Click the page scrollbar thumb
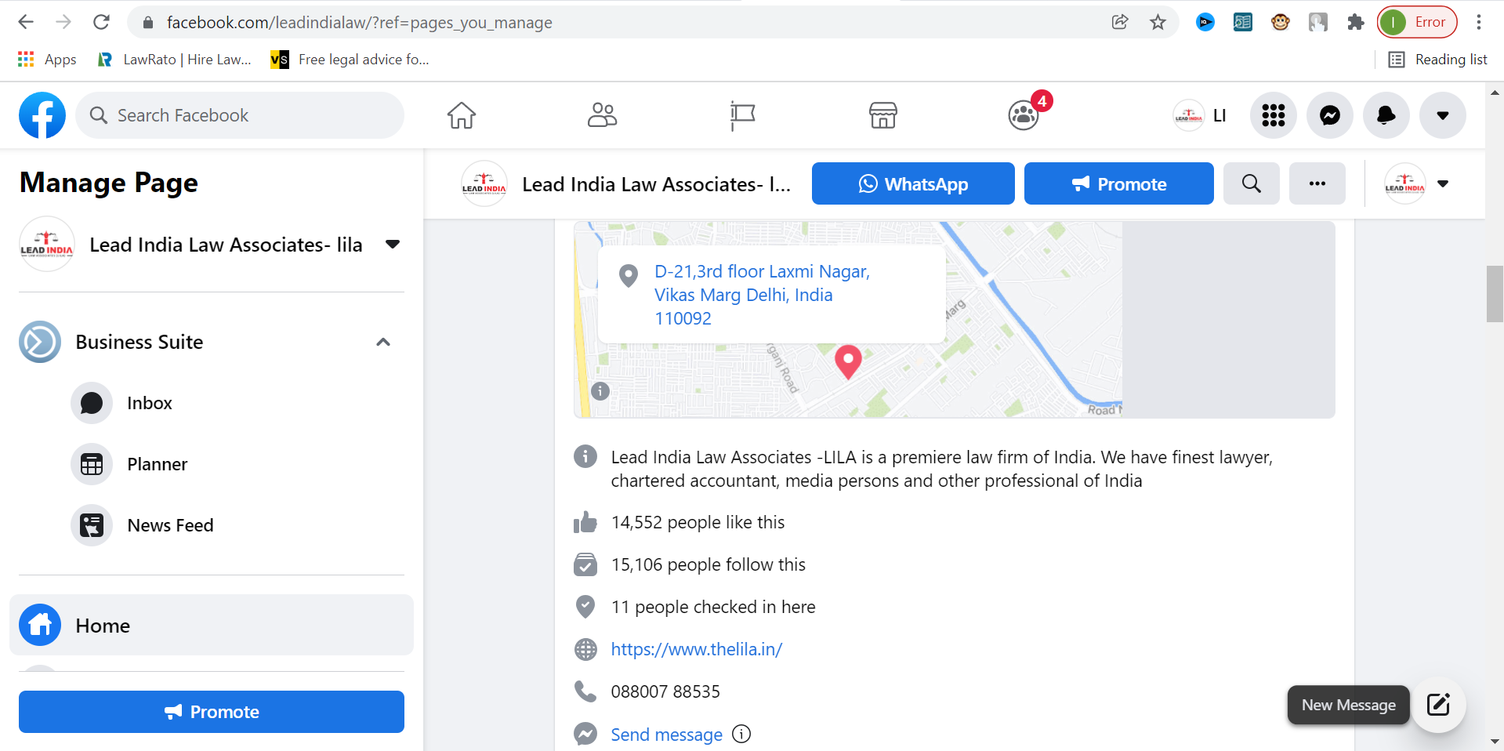 [1495, 294]
